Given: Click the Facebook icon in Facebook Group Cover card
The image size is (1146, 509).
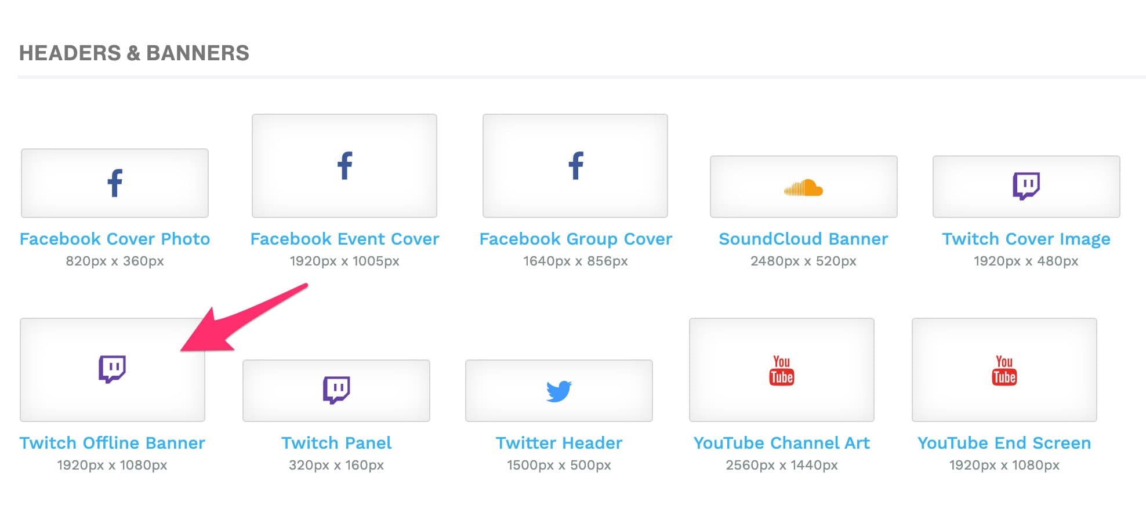Looking at the screenshot, I should [575, 166].
